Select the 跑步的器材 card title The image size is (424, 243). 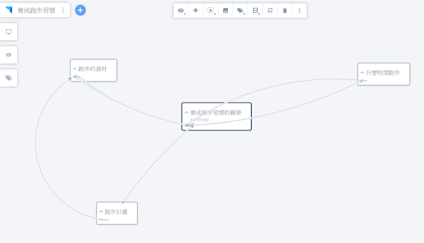coord(93,69)
